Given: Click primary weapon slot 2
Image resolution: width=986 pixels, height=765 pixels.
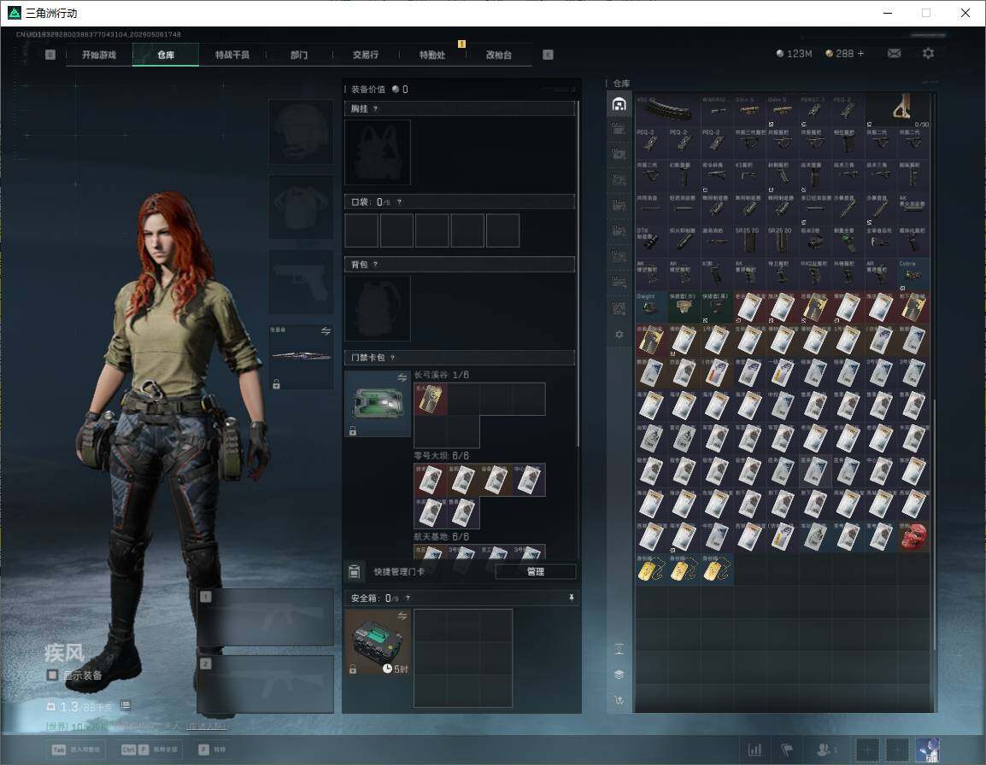Looking at the screenshot, I should [x=266, y=685].
